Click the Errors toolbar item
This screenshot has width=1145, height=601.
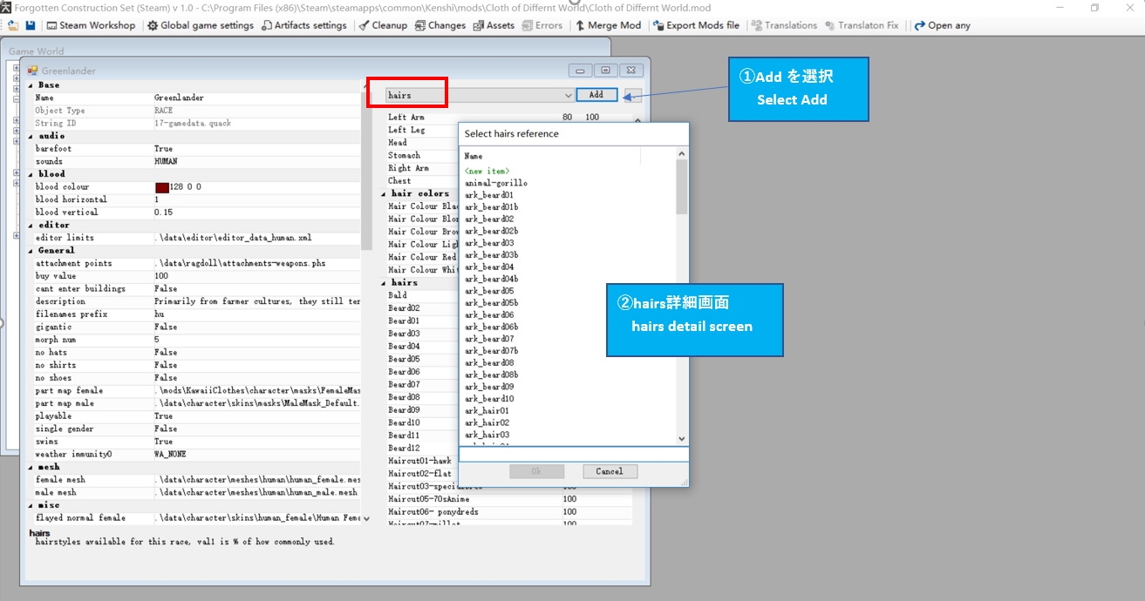(542, 25)
